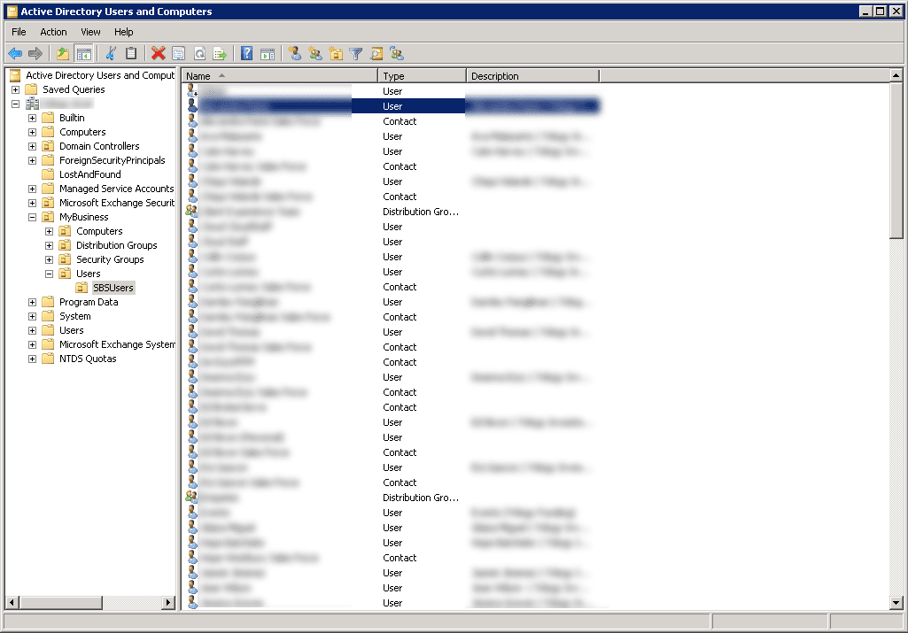This screenshot has height=633, width=908.
Task: Click the Add to group toolbar icon
Action: coord(397,54)
